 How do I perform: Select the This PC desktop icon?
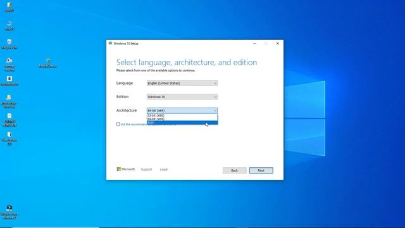tap(9, 25)
